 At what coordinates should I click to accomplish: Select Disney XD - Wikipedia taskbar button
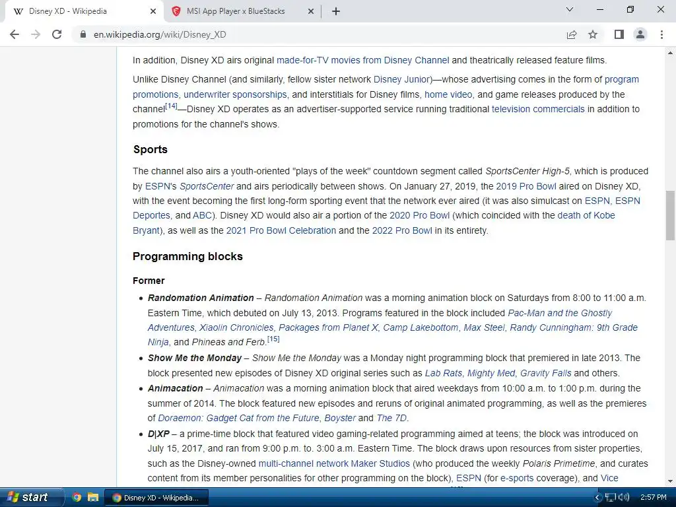[x=157, y=498]
